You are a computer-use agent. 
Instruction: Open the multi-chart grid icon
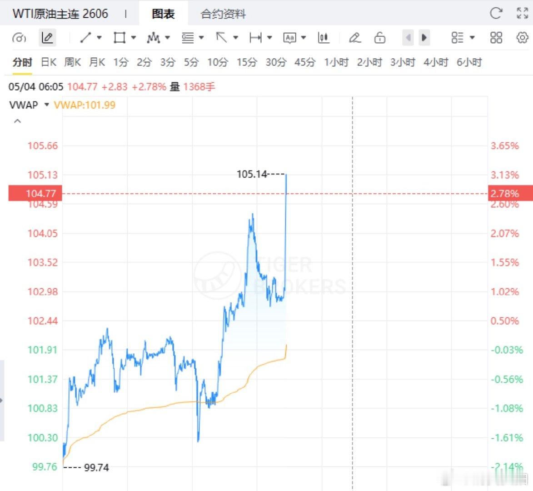(x=496, y=37)
